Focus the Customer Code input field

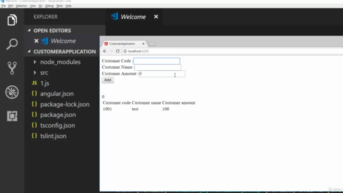156,61
